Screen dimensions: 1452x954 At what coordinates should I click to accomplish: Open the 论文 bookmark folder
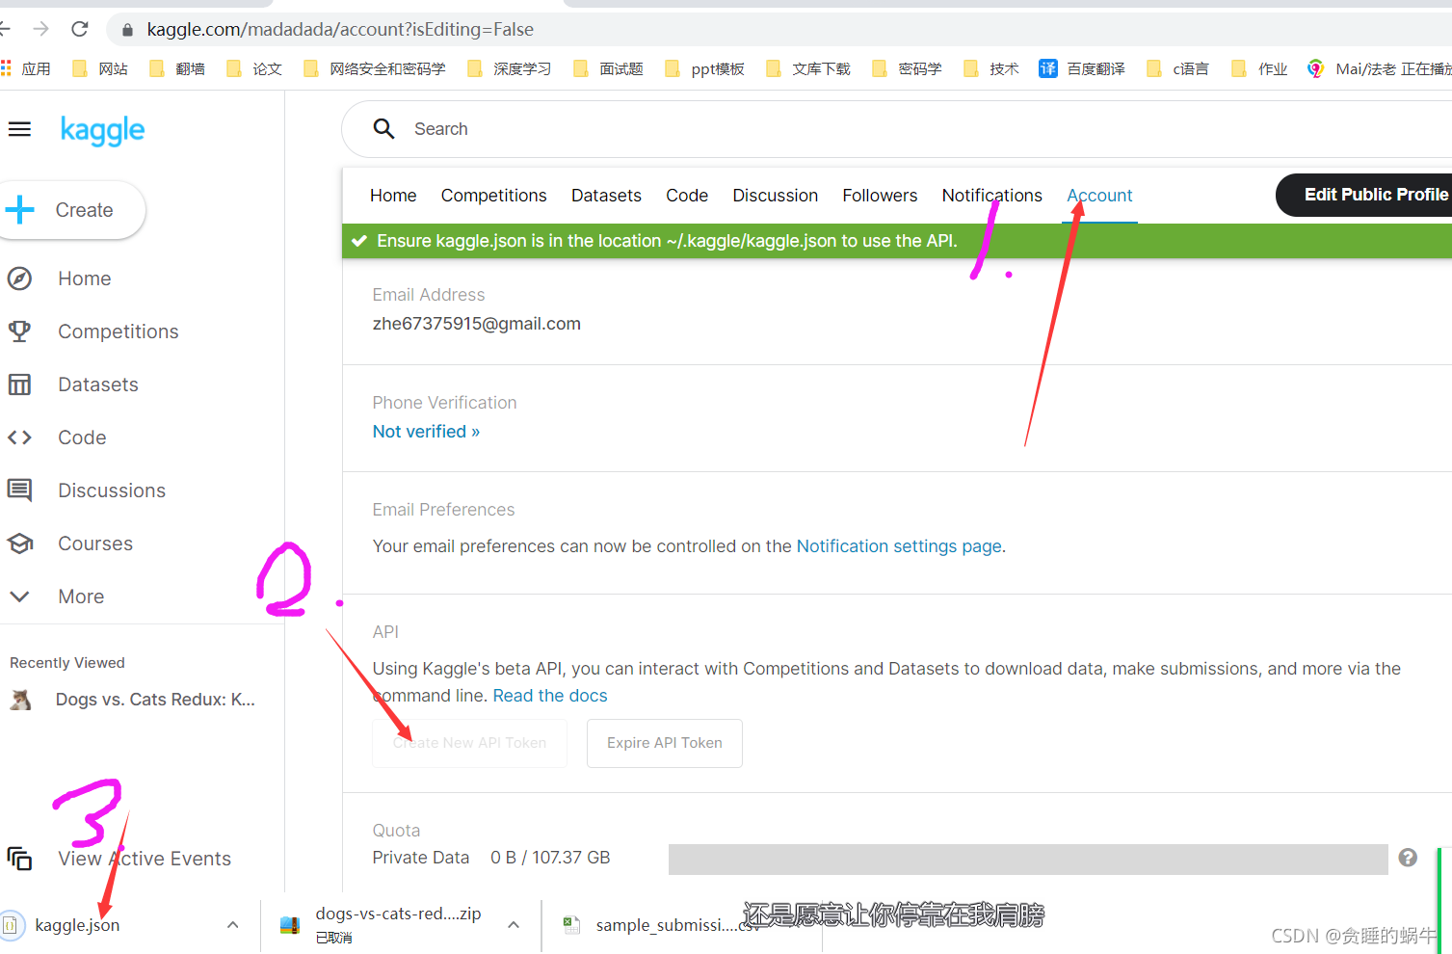[254, 68]
